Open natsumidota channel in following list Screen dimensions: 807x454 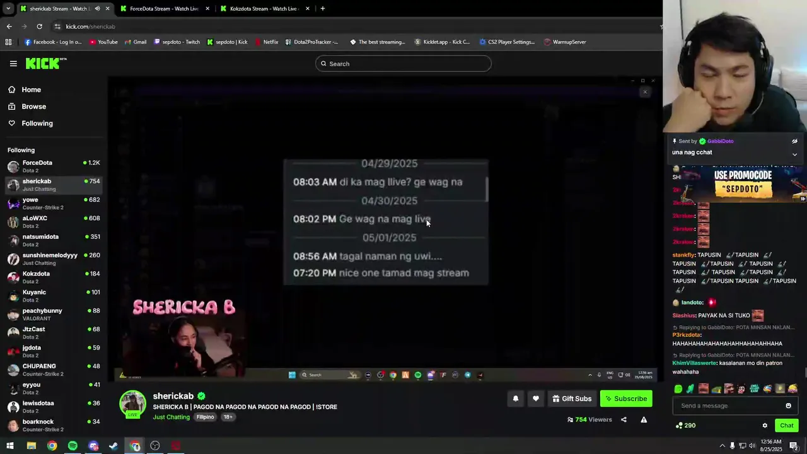pyautogui.click(x=54, y=240)
